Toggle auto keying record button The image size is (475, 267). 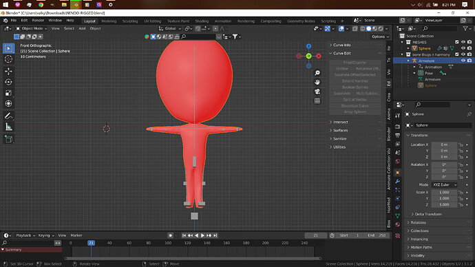[171, 235]
